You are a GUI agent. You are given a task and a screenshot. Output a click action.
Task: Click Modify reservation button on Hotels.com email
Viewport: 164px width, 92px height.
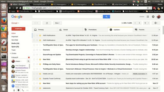pos(140,74)
